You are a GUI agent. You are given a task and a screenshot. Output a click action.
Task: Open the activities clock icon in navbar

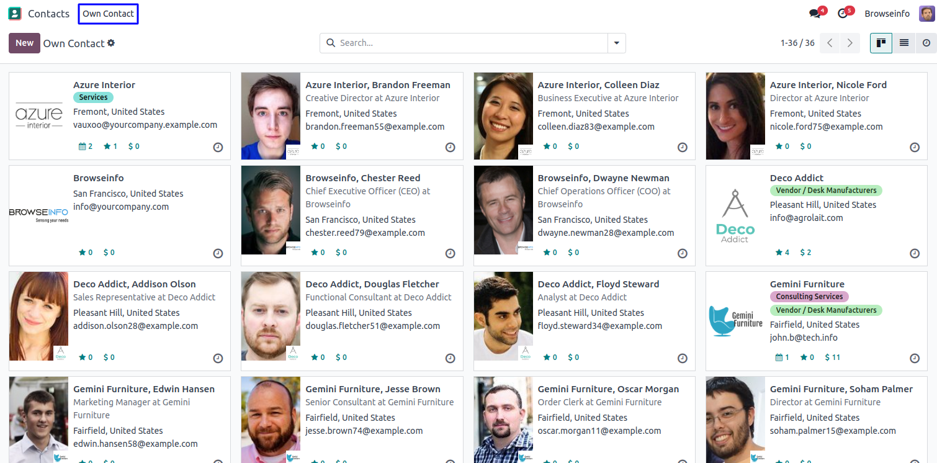pos(843,14)
